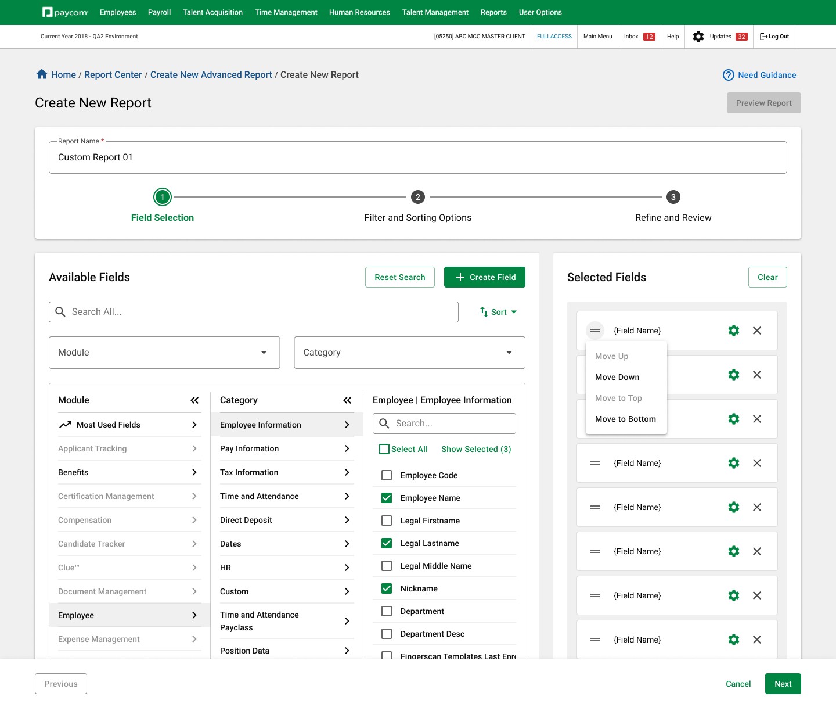Screen dimensions: 836x707
Task: Expand the Sort dropdown
Action: coord(498,312)
